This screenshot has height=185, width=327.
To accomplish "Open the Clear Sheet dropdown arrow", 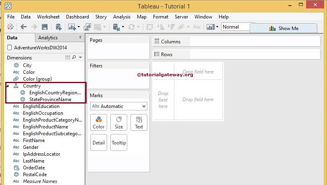I will pos(104,27).
